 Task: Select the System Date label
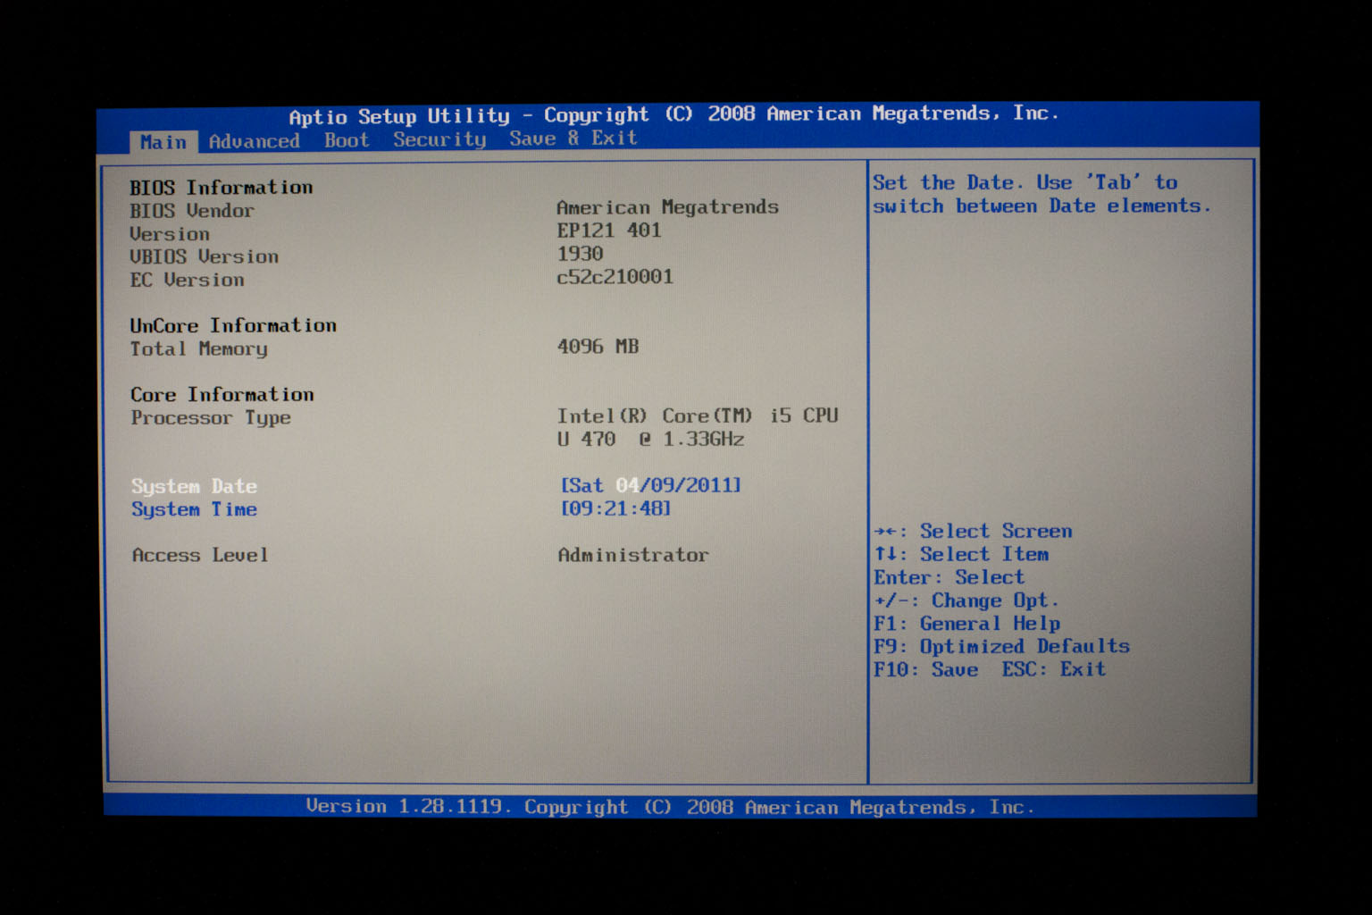coord(194,486)
